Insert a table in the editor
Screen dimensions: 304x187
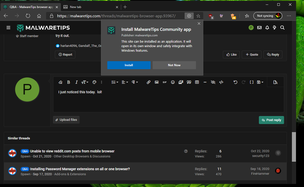197,82
